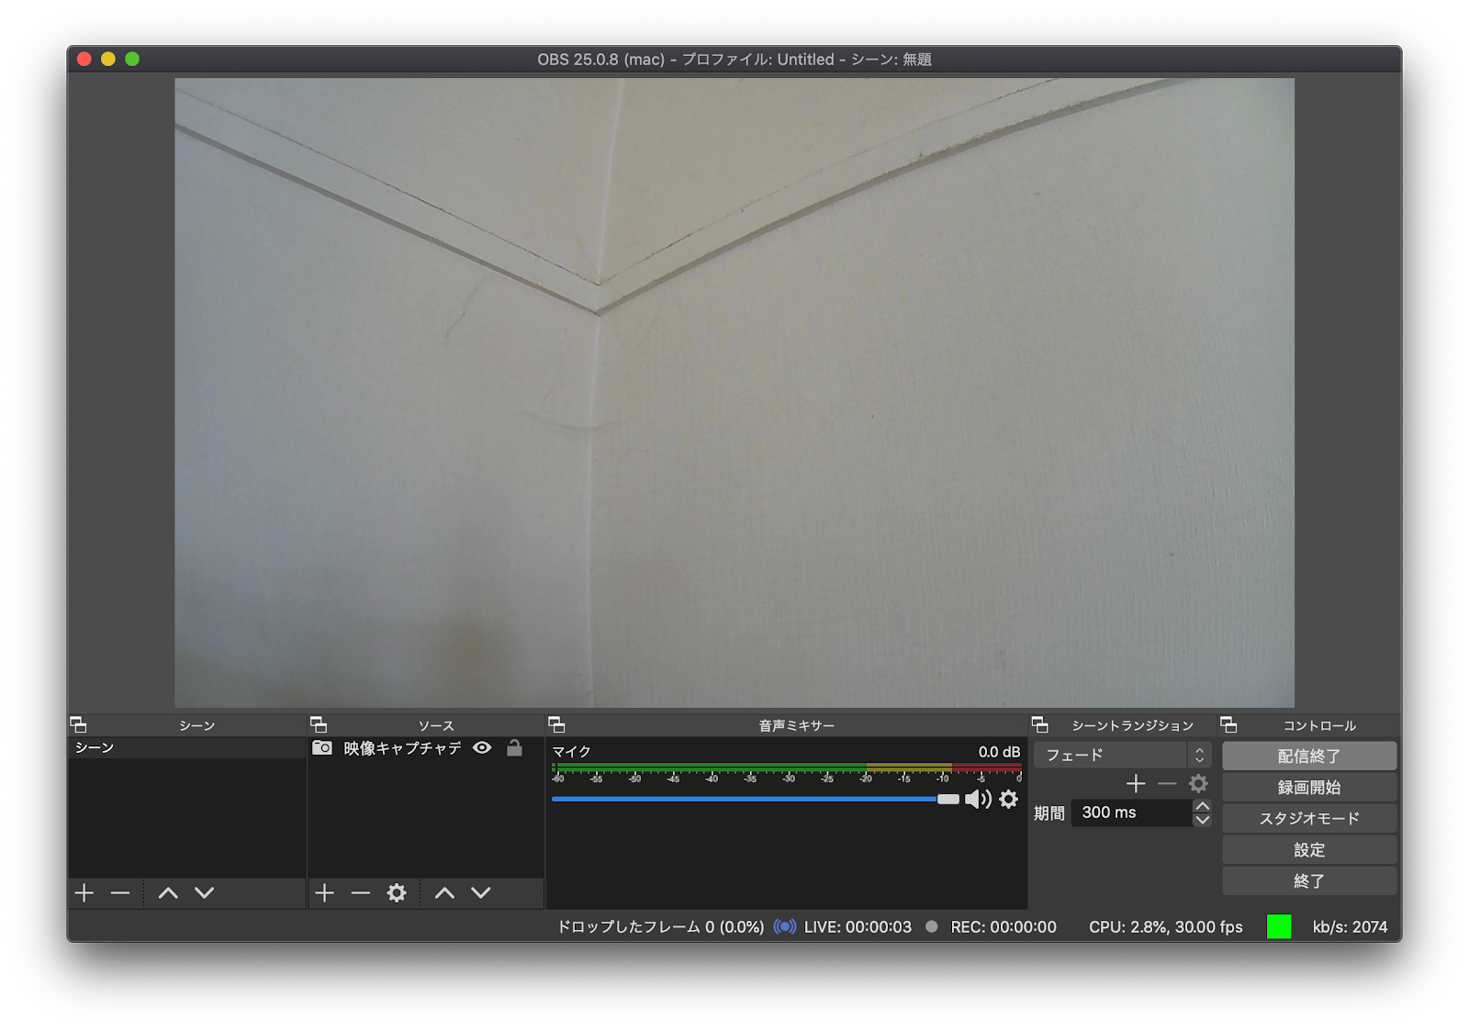Toggle lock on 映像キャプチャデ source
1469x1031 pixels.
[514, 748]
